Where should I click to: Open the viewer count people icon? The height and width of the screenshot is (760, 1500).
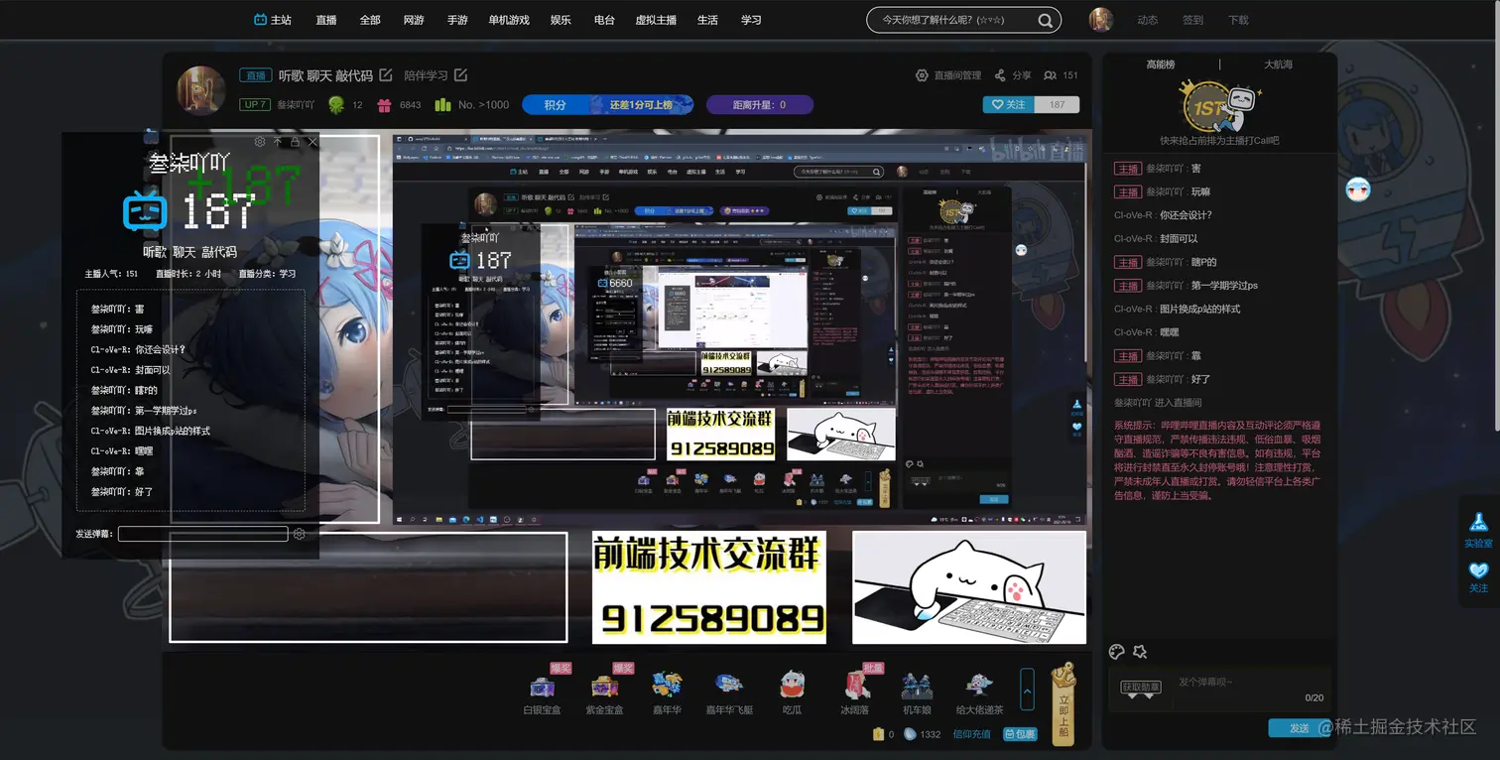click(1050, 75)
